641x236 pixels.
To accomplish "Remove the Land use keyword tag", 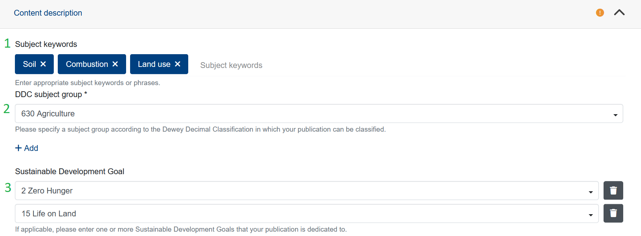I will 178,64.
